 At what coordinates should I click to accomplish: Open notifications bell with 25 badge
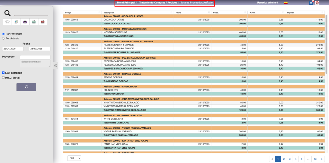(311, 3)
